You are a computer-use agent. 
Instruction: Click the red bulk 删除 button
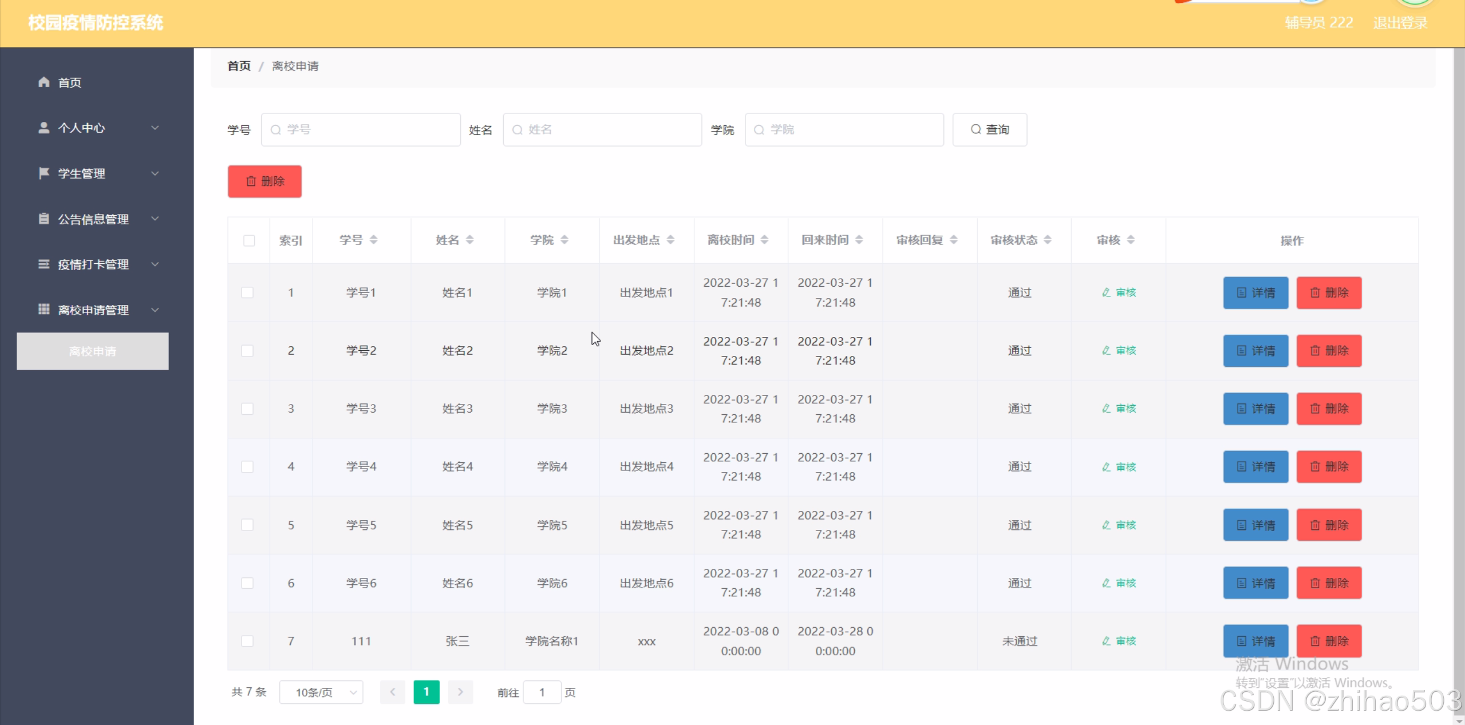(x=264, y=181)
